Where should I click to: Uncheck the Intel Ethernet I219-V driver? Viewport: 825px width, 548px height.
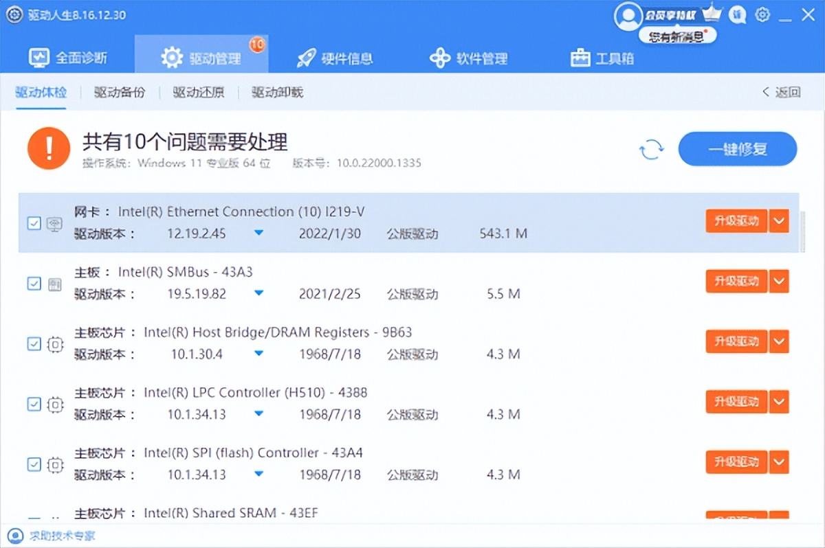34,221
